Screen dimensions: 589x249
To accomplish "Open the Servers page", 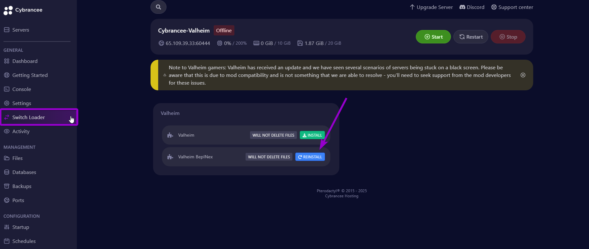I will pyautogui.click(x=17, y=30).
